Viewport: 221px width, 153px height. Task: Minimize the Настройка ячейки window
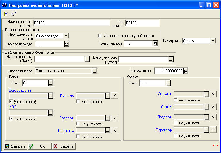coord(202,5)
